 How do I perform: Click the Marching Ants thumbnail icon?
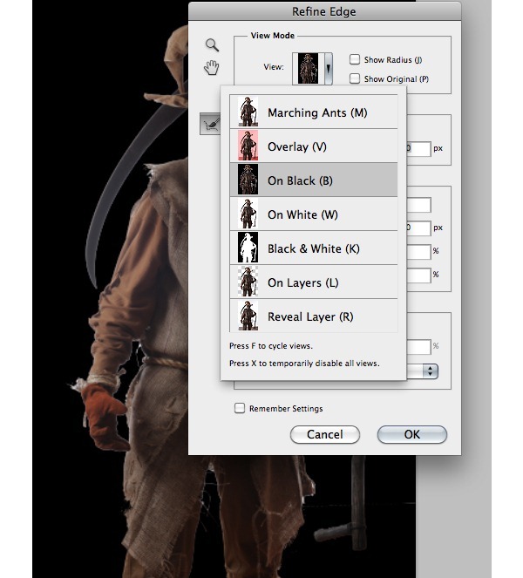click(x=248, y=112)
